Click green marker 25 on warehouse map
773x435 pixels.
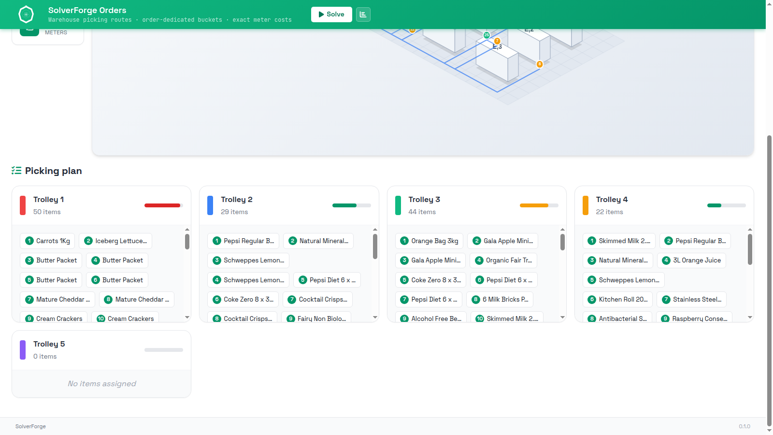pyautogui.click(x=487, y=35)
